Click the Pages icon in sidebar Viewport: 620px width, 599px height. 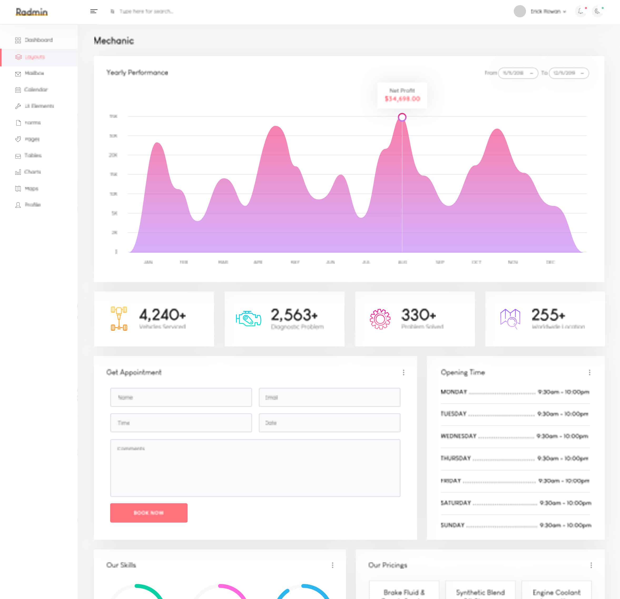tap(18, 139)
